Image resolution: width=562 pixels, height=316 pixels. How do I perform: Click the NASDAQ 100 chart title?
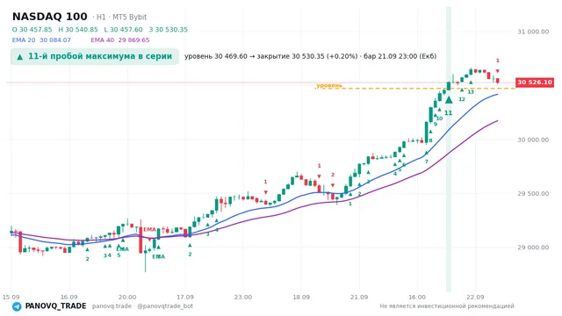point(50,17)
